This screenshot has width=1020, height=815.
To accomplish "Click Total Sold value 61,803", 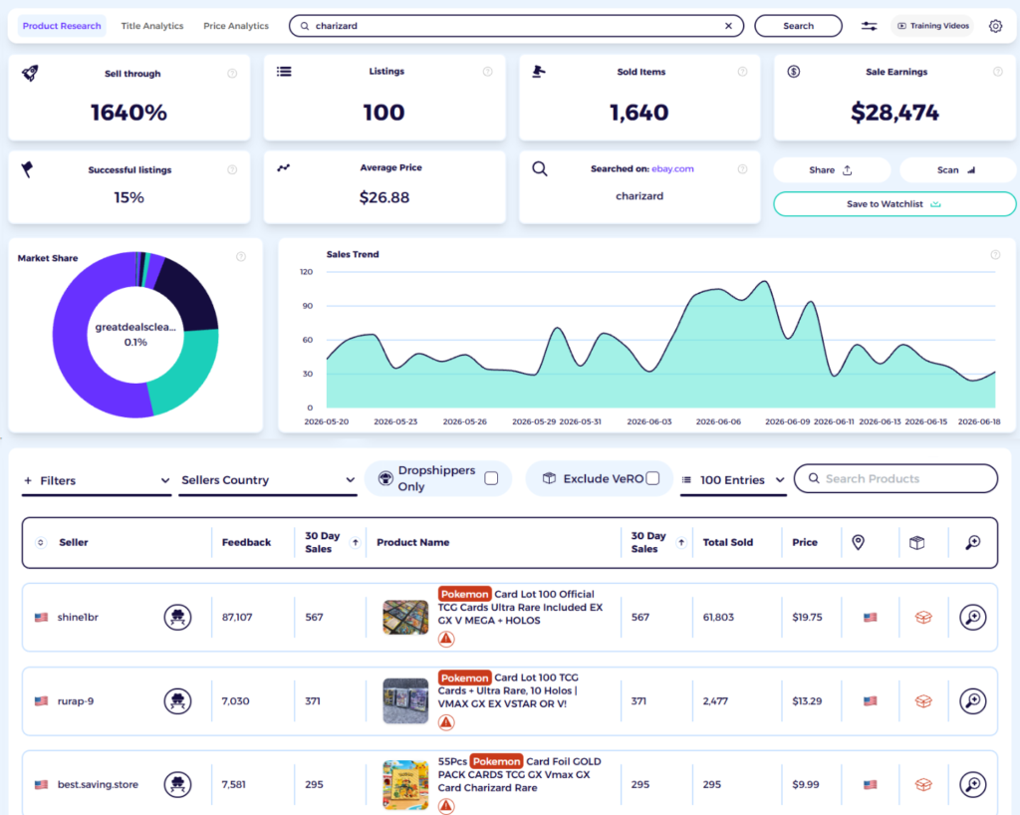I will point(718,618).
